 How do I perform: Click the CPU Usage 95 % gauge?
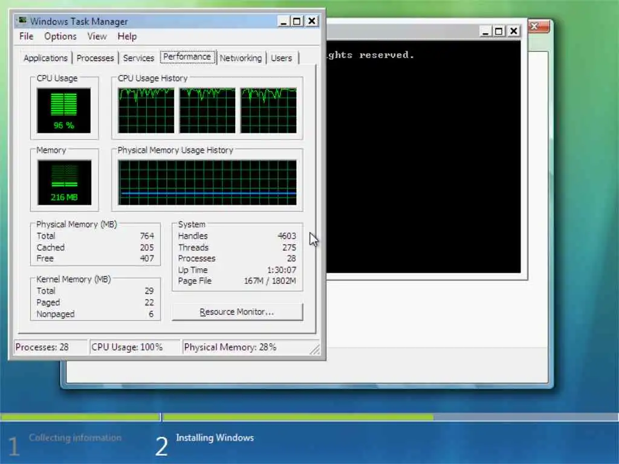point(64,111)
